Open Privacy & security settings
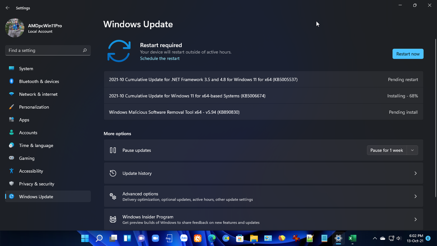This screenshot has width=437, height=246. (x=48, y=184)
